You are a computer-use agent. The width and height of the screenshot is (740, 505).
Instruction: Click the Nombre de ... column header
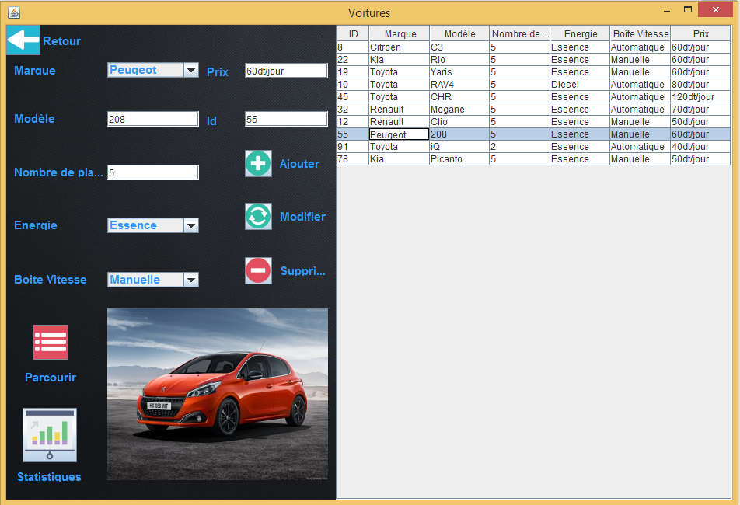pos(520,34)
